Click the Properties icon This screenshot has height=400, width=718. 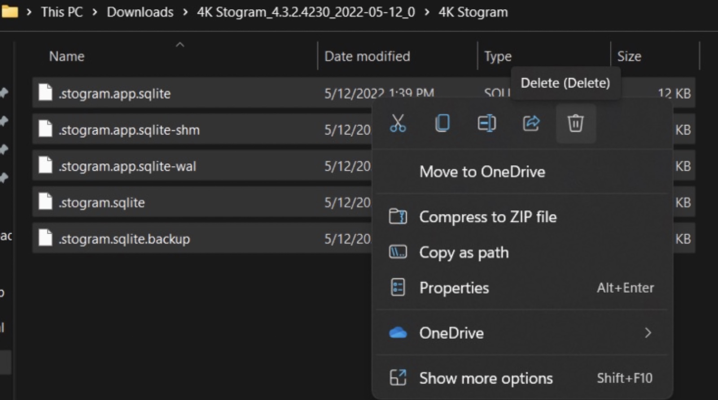398,288
